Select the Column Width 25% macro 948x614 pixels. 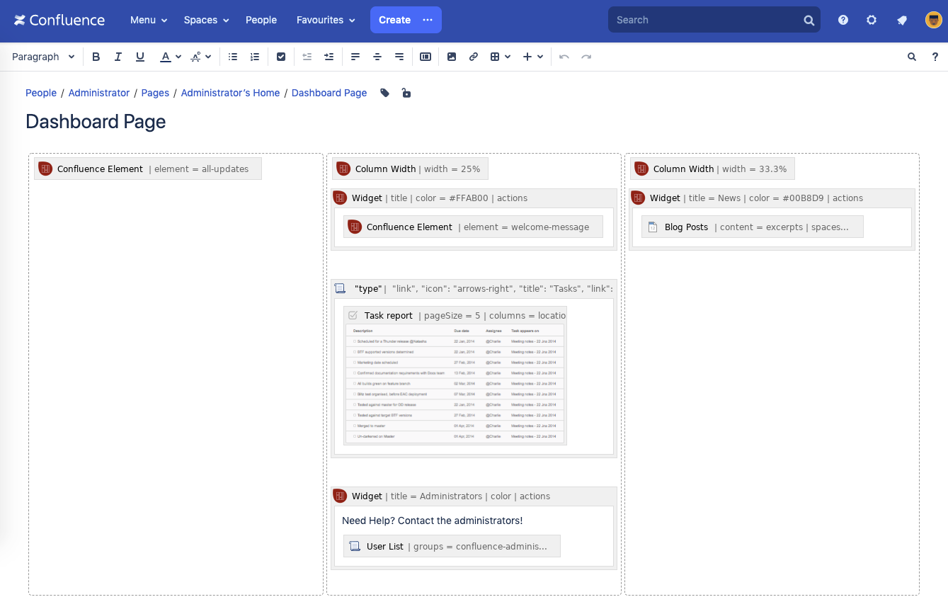click(x=410, y=169)
